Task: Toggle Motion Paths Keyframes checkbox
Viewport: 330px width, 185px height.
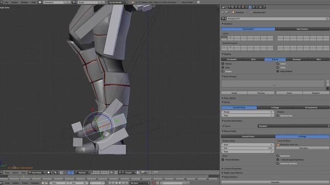Action: tap(278, 156)
